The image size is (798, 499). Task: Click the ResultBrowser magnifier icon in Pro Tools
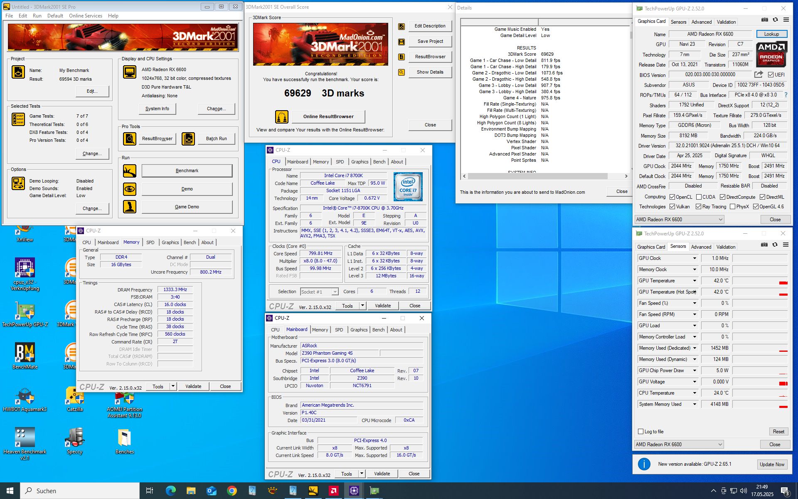click(130, 138)
